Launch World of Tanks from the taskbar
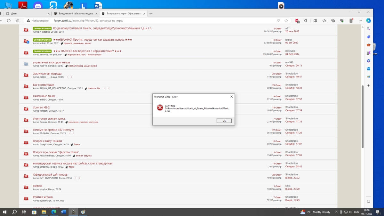This screenshot has width=384, height=216. (x=73, y=212)
